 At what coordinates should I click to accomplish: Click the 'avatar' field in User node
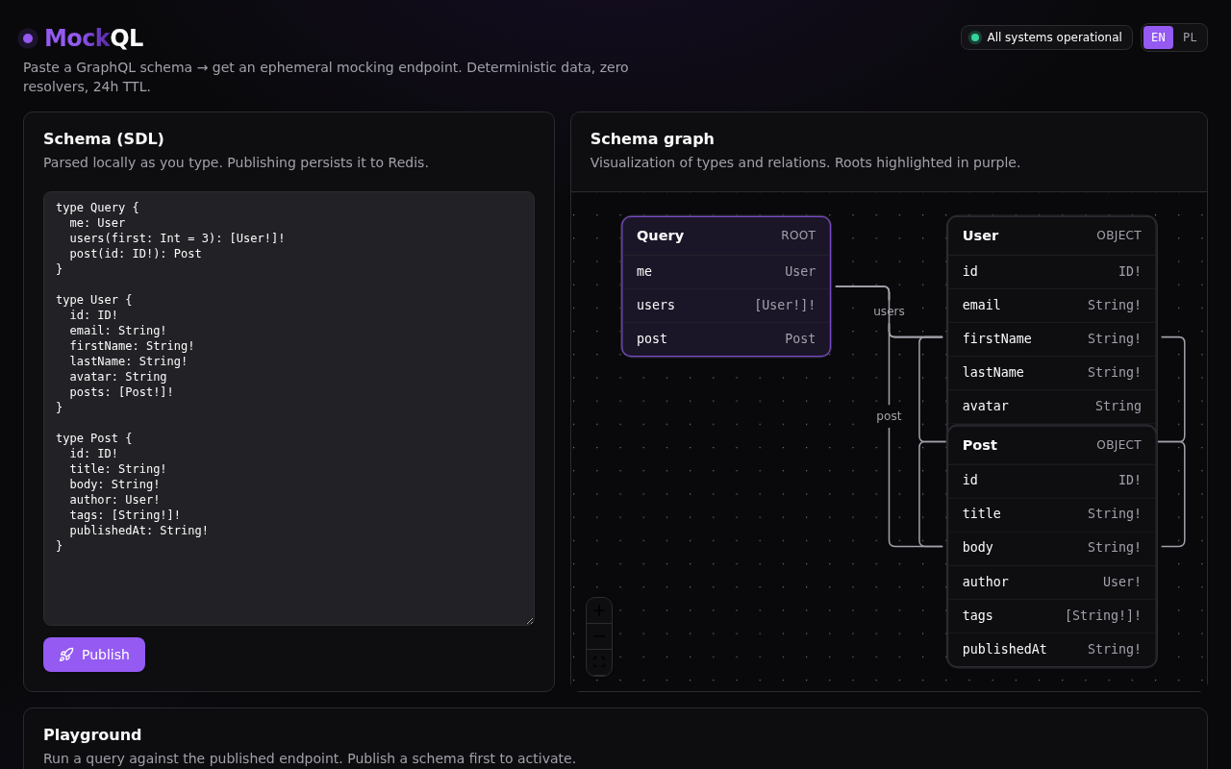(x=1052, y=407)
